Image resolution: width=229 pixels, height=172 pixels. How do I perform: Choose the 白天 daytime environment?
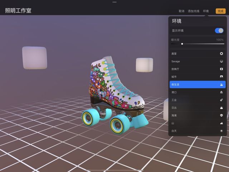coord(198,131)
